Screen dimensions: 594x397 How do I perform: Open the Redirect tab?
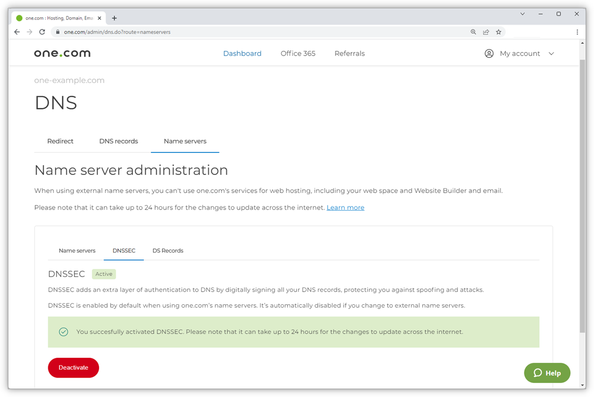[60, 141]
